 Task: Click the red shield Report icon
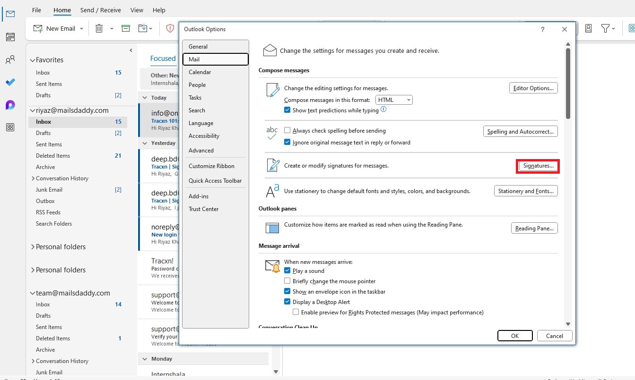point(170,28)
